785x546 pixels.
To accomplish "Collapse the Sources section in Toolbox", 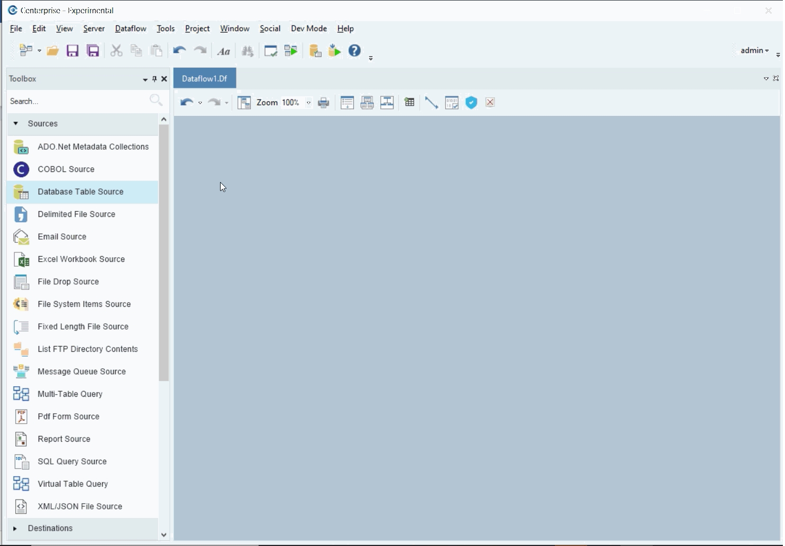I will [x=16, y=124].
